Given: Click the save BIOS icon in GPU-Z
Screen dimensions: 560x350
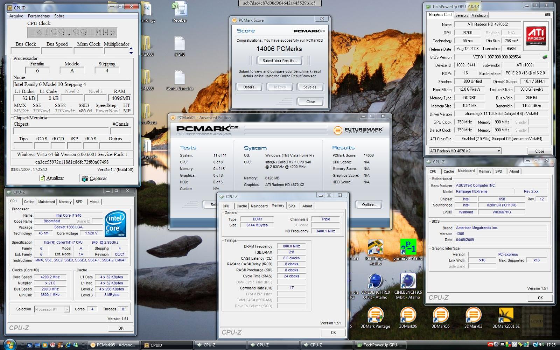Looking at the screenshot, I should pyautogui.click(x=545, y=57).
